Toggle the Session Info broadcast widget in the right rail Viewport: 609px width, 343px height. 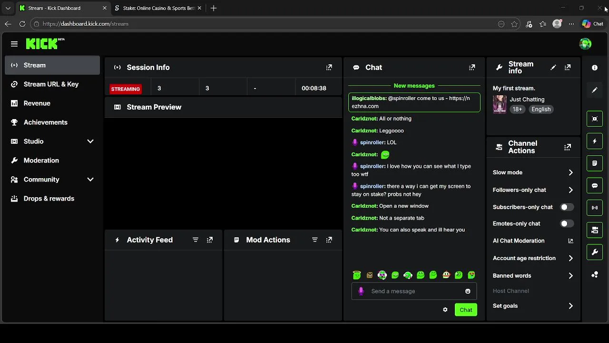click(595, 208)
